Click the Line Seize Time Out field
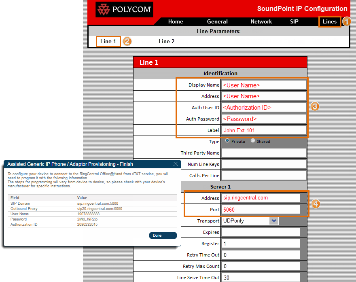The height and width of the screenshot is (282, 356). (261, 278)
